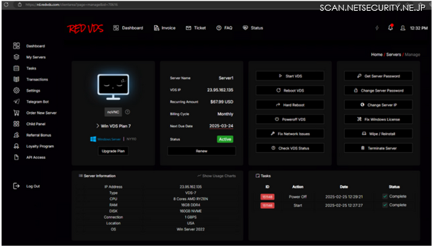
Task: Click the Settings gear icon in sidebar
Action: [x=16, y=91]
